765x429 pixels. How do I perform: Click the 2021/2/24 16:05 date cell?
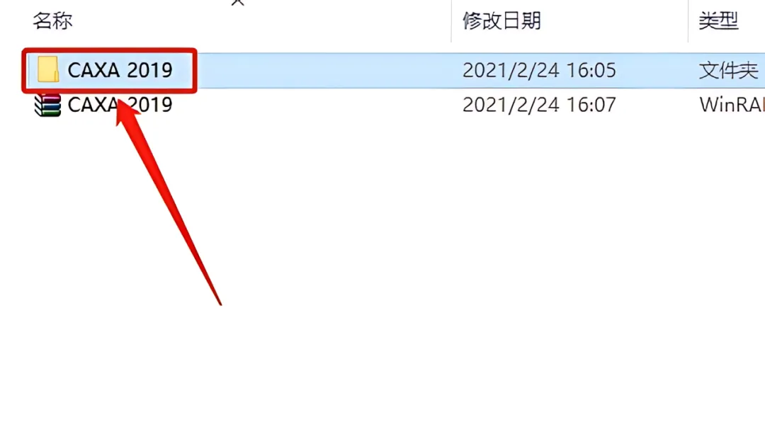pyautogui.click(x=539, y=70)
